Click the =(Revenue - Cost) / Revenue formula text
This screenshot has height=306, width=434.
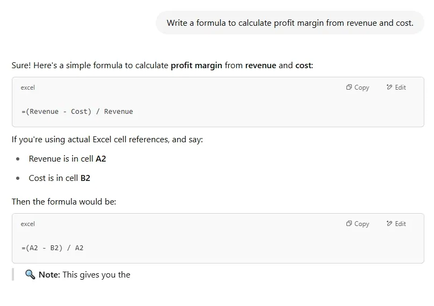point(77,112)
